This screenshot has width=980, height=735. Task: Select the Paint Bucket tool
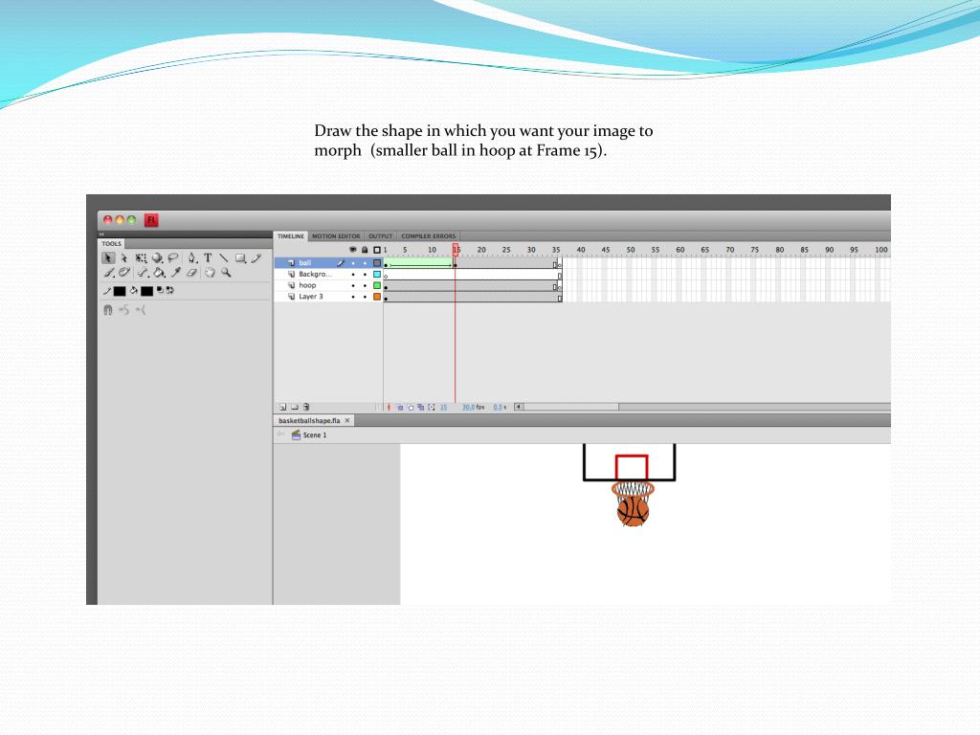[x=160, y=273]
